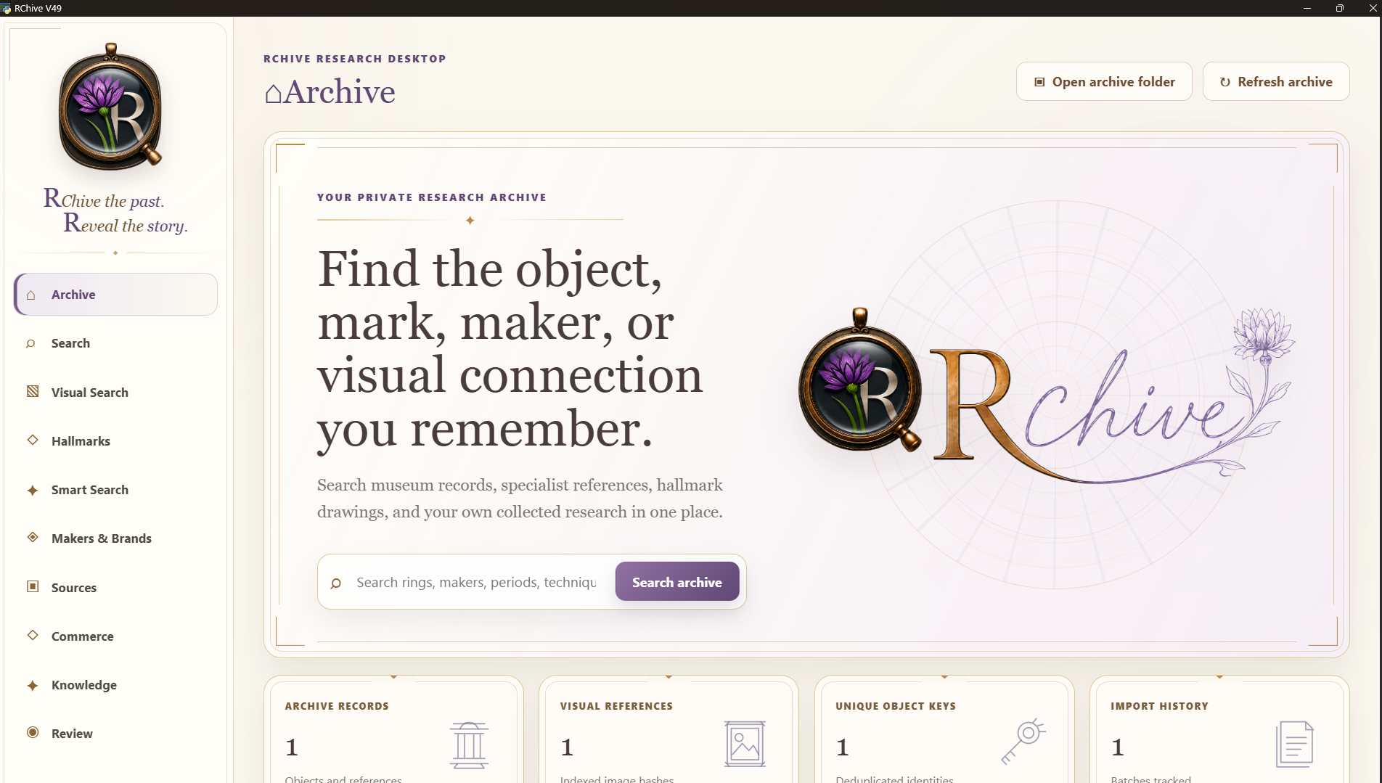Click the purple Search archive button
Viewport: 1382px width, 783px height.
pyautogui.click(x=677, y=581)
